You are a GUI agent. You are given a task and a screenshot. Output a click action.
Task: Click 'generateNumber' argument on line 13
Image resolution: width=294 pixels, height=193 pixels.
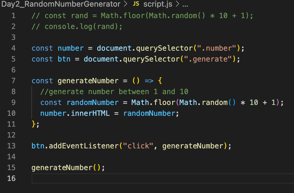tap(193, 146)
